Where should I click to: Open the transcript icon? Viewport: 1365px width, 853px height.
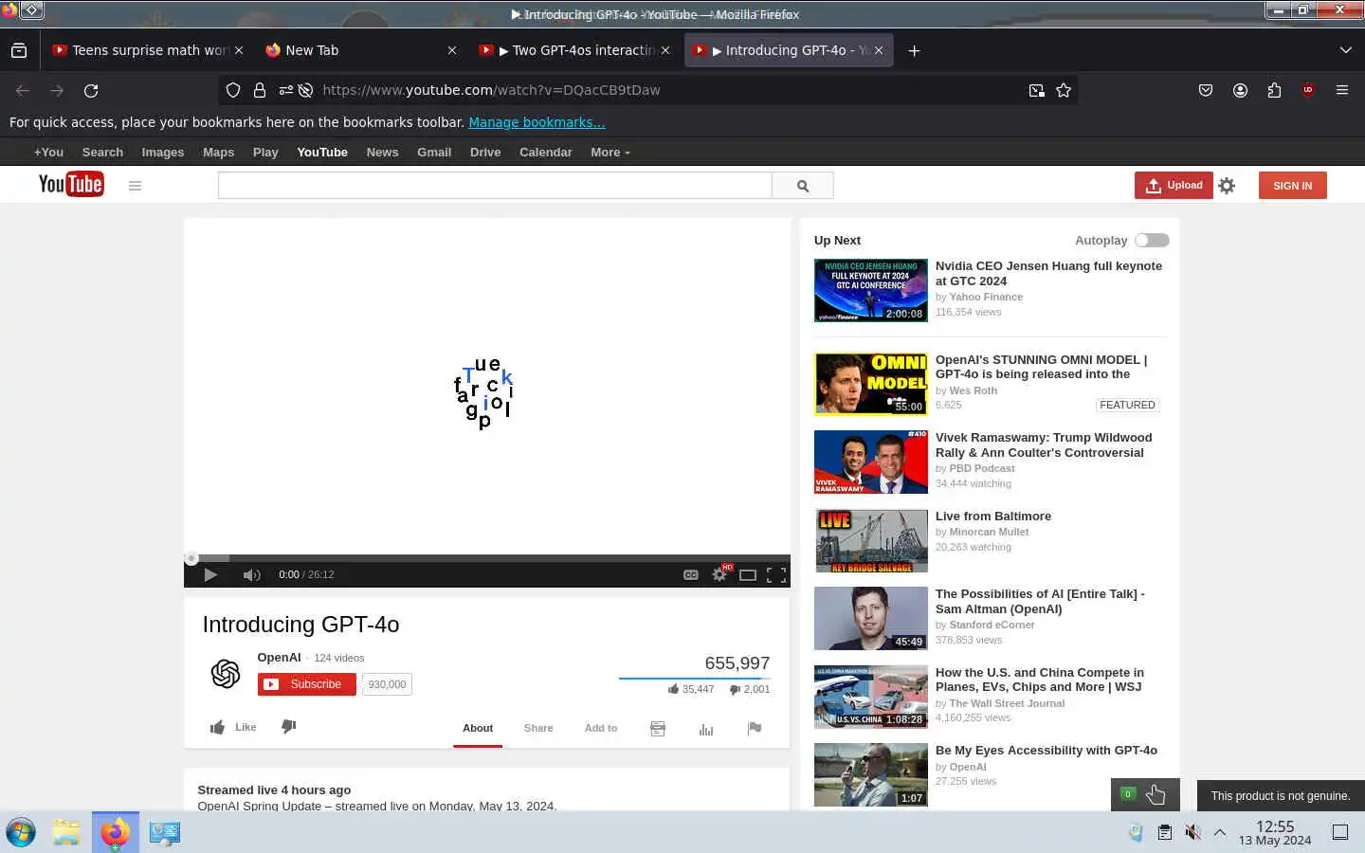pos(658,728)
